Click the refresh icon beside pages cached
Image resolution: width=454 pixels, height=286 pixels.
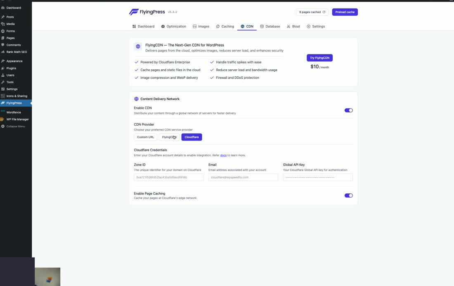pos(324,12)
